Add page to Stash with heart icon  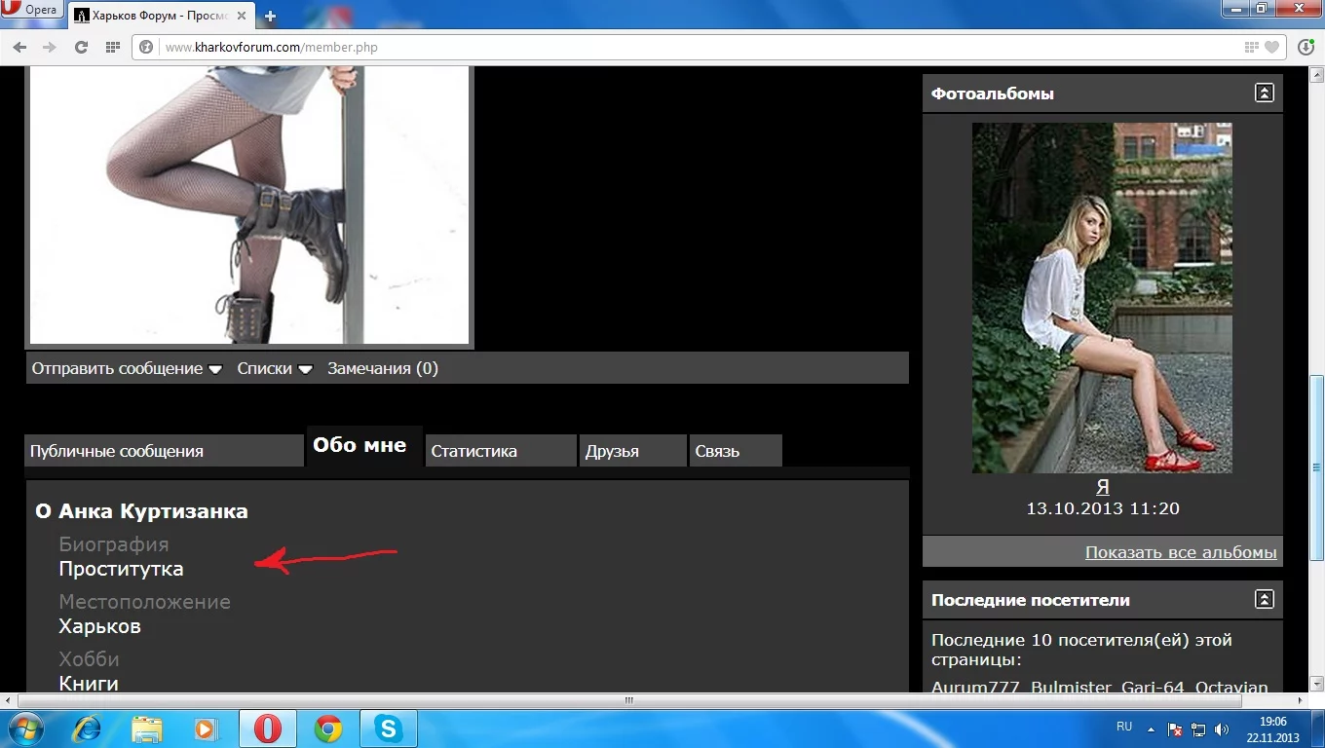[1271, 47]
